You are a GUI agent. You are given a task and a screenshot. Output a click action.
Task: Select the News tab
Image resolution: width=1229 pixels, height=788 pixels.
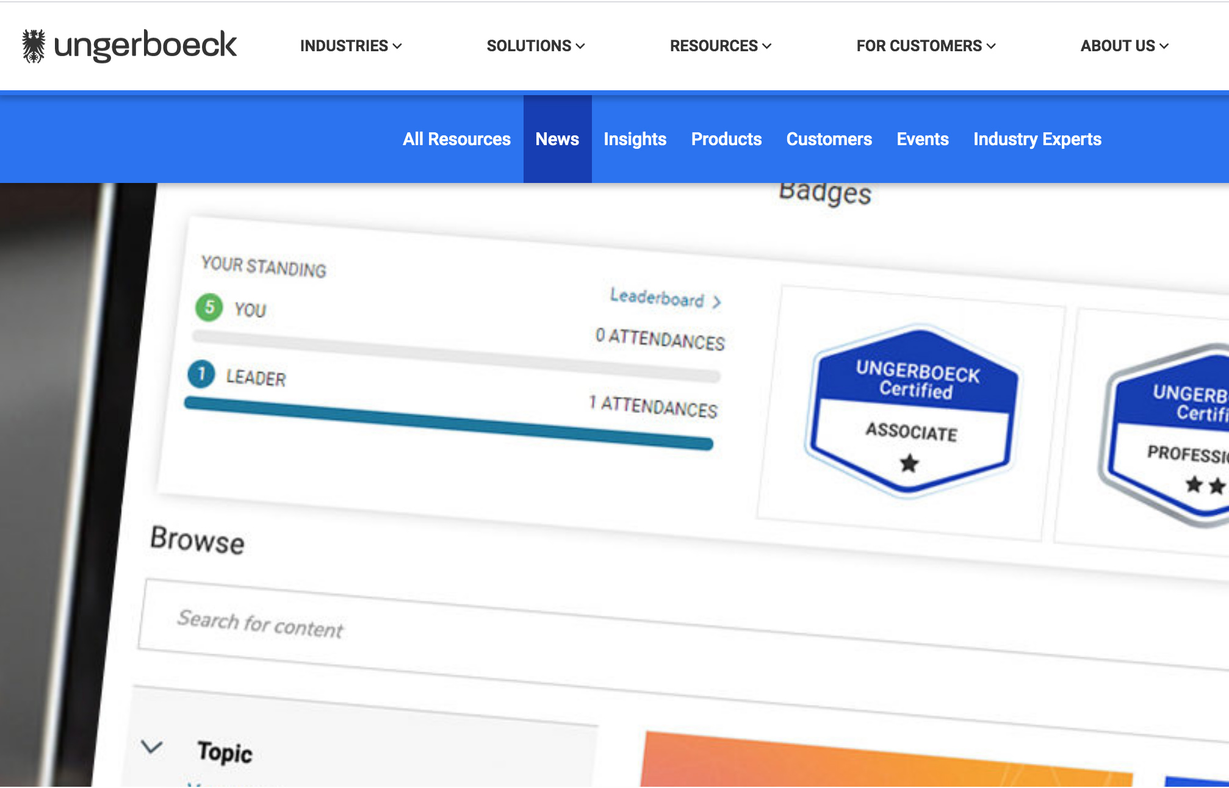coord(557,139)
